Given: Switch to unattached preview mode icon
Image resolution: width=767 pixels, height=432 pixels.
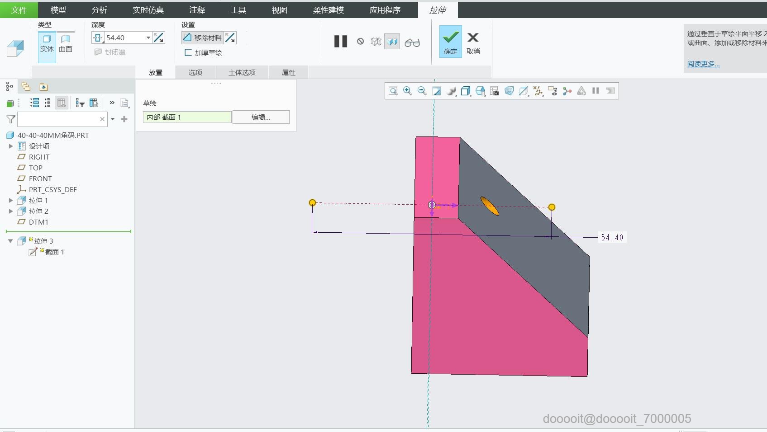Looking at the screenshot, I should (x=376, y=42).
